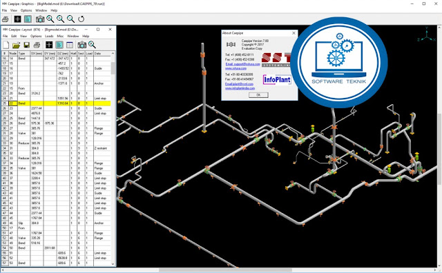The width and height of the screenshot is (442, 273).
Task: Click the teal Layout window icon in Layout toolbar
Action: coord(59,45)
